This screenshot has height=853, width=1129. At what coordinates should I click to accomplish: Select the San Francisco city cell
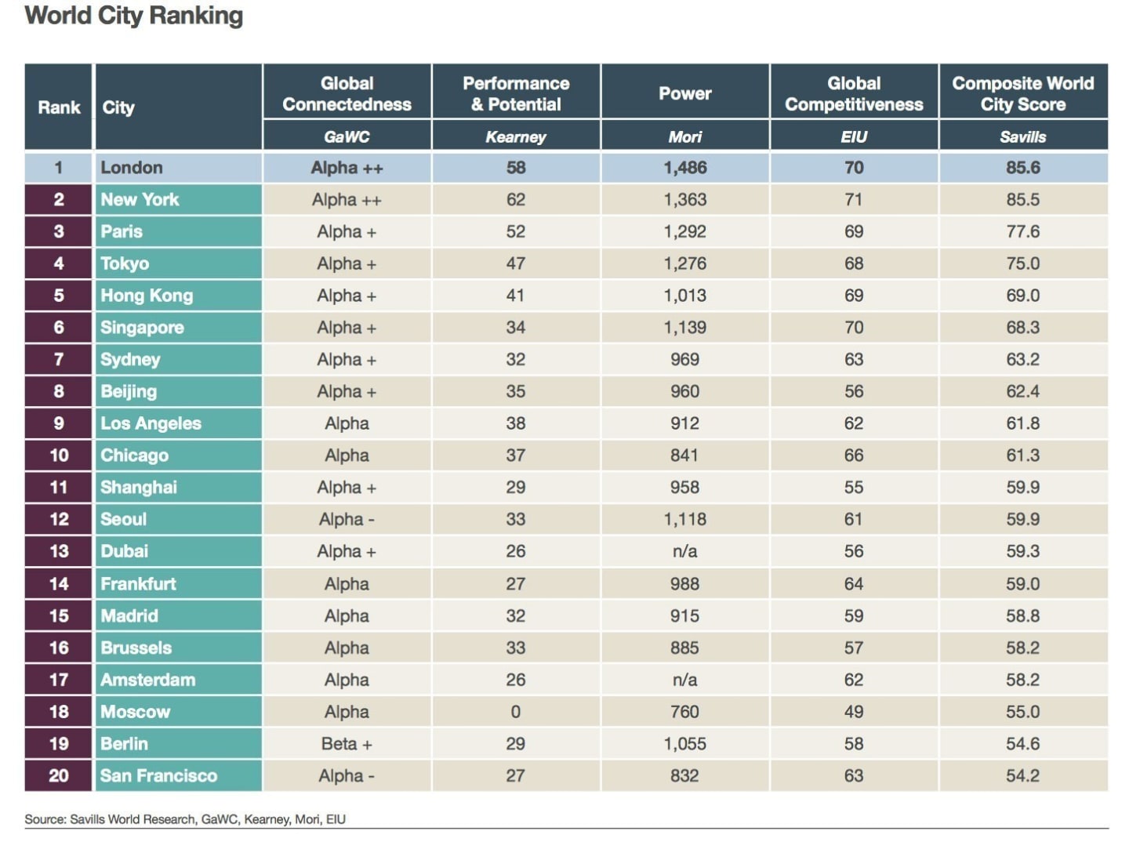(178, 775)
